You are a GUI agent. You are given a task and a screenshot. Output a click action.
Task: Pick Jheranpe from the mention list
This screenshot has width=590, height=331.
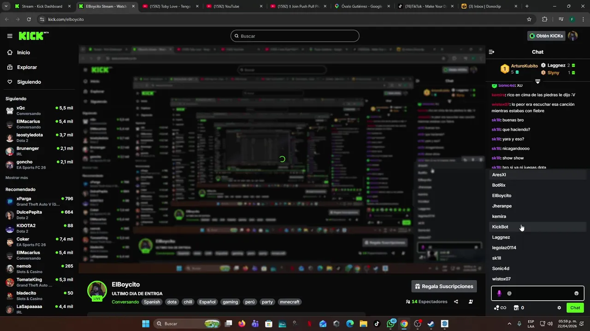click(x=537, y=206)
